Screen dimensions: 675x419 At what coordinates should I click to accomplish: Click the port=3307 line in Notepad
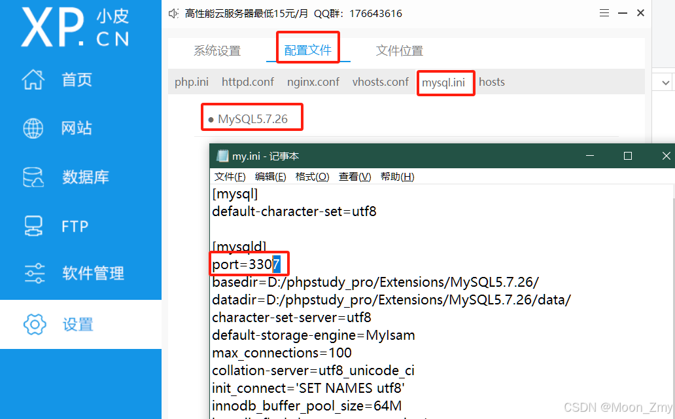click(246, 264)
